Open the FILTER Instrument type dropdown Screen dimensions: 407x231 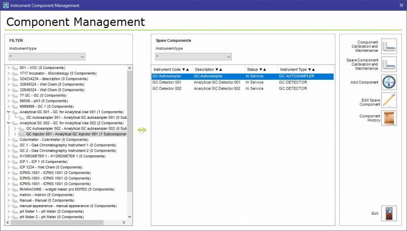point(47,57)
